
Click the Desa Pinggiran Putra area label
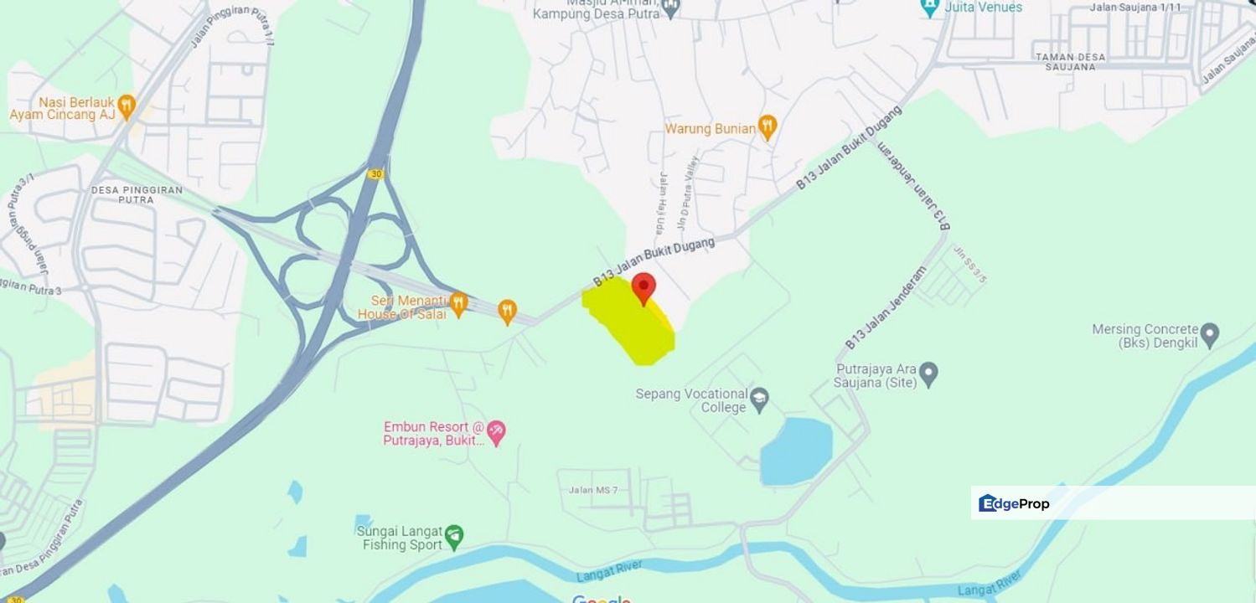137,194
